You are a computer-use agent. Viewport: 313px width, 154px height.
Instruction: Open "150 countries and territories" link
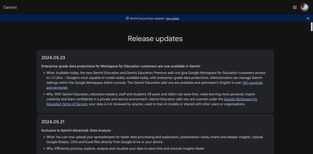click(252, 83)
